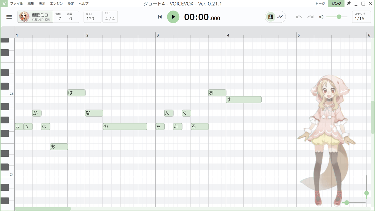
Task: Select the ソング mode button
Action: pyautogui.click(x=336, y=4)
